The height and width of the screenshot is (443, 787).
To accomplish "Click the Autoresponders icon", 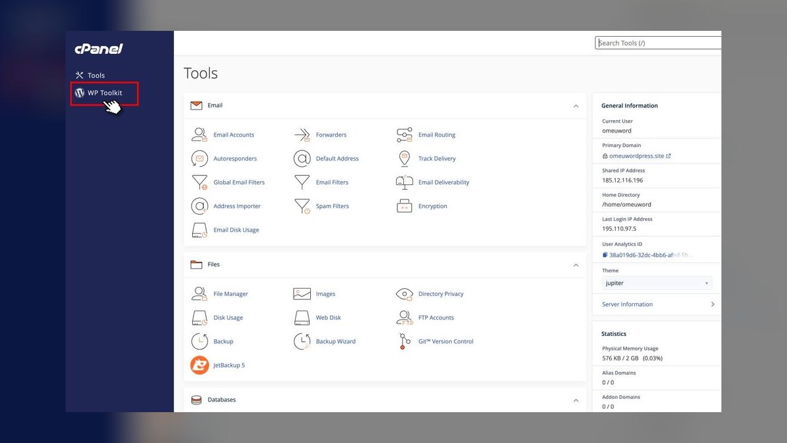I will tap(199, 158).
